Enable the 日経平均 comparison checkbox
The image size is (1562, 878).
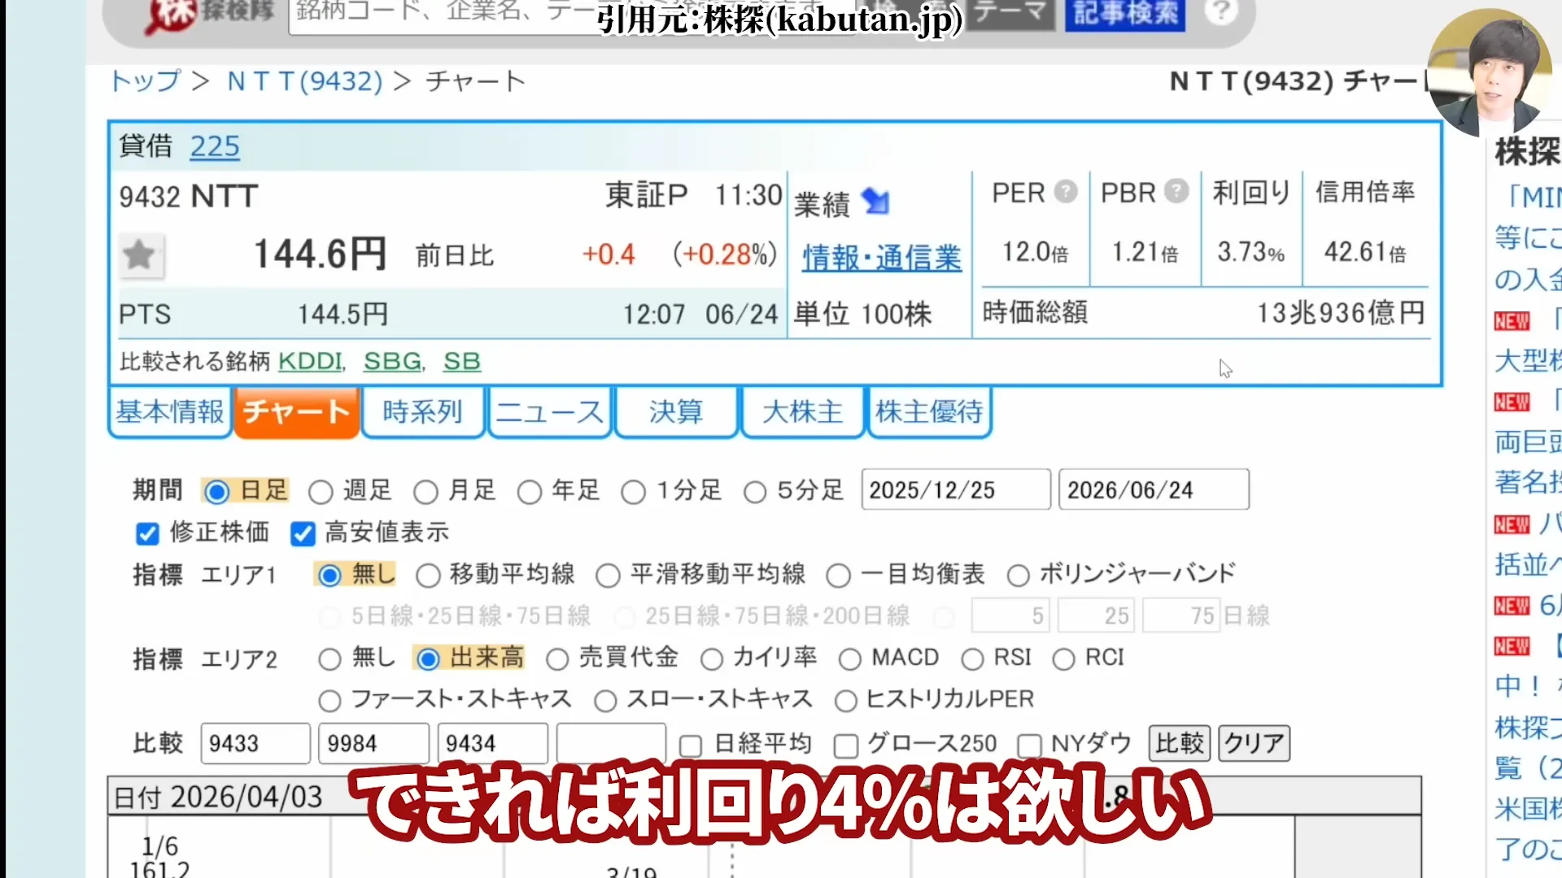(691, 745)
